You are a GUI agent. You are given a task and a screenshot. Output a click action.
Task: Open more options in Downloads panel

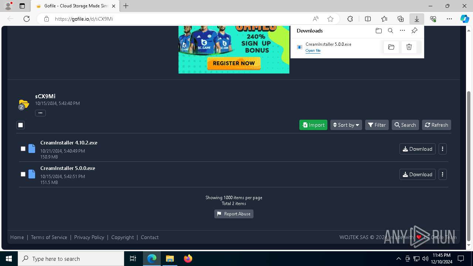(402, 31)
